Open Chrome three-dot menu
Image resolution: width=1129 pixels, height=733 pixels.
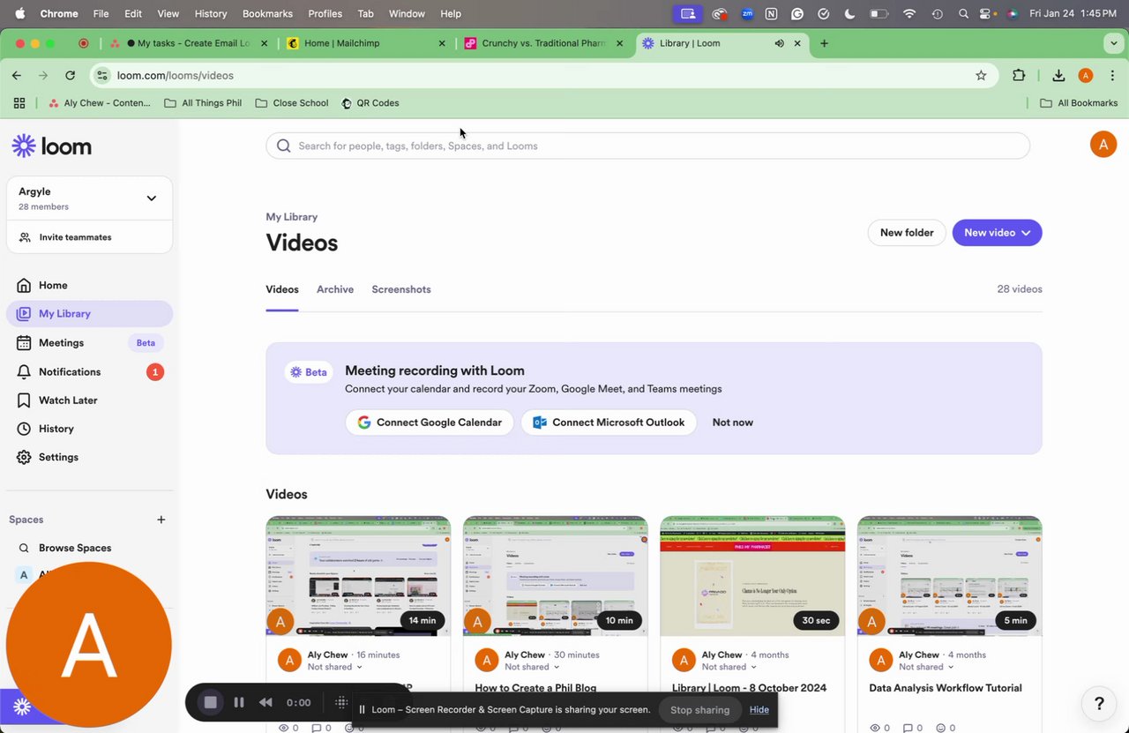(x=1111, y=75)
